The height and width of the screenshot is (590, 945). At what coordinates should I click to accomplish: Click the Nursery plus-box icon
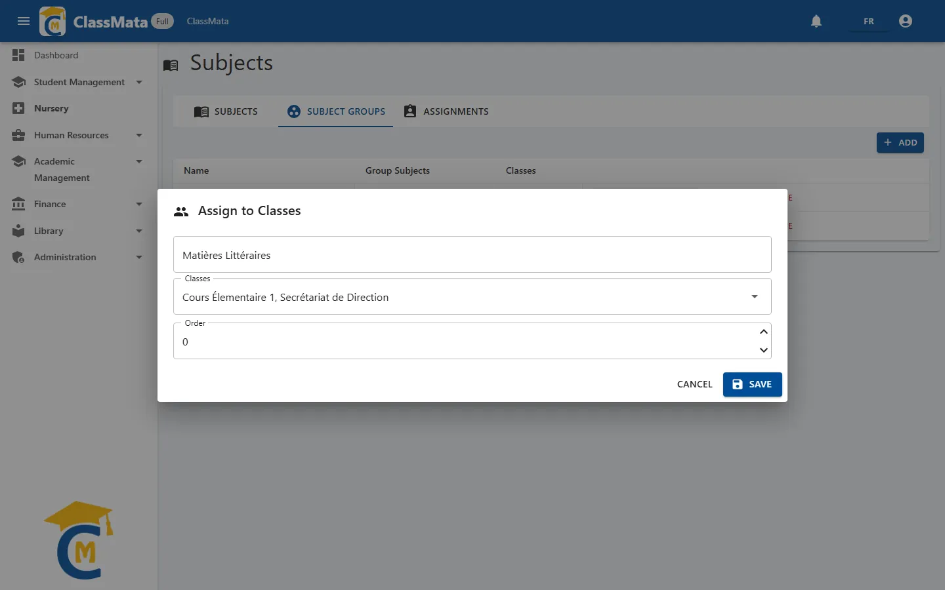click(x=18, y=108)
